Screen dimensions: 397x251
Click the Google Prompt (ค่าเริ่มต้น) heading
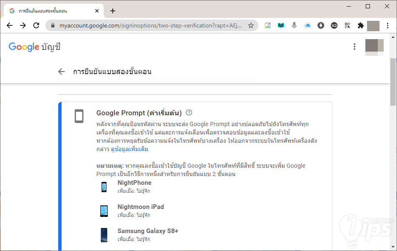(x=139, y=113)
